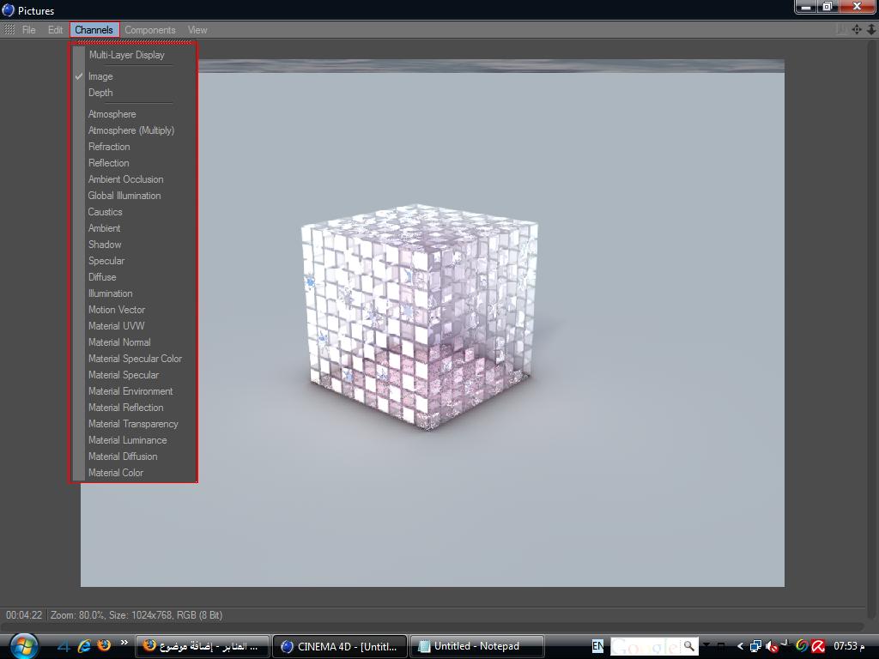Open the network connections tray icon
This screenshot has height=659, width=879.
point(755,646)
